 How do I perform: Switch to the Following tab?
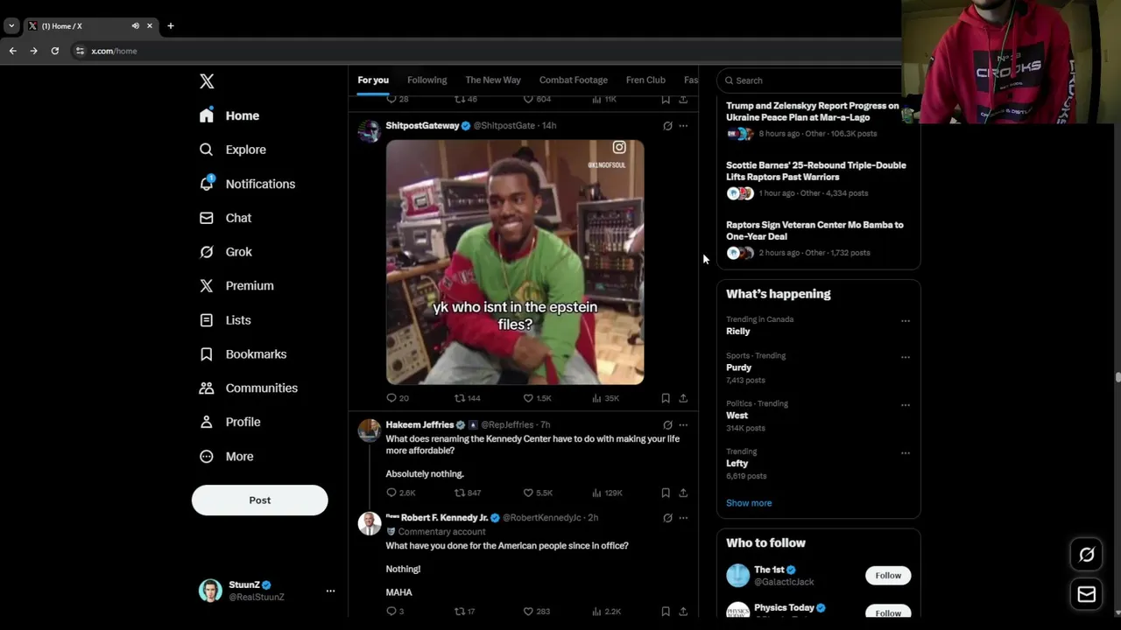pyautogui.click(x=427, y=80)
